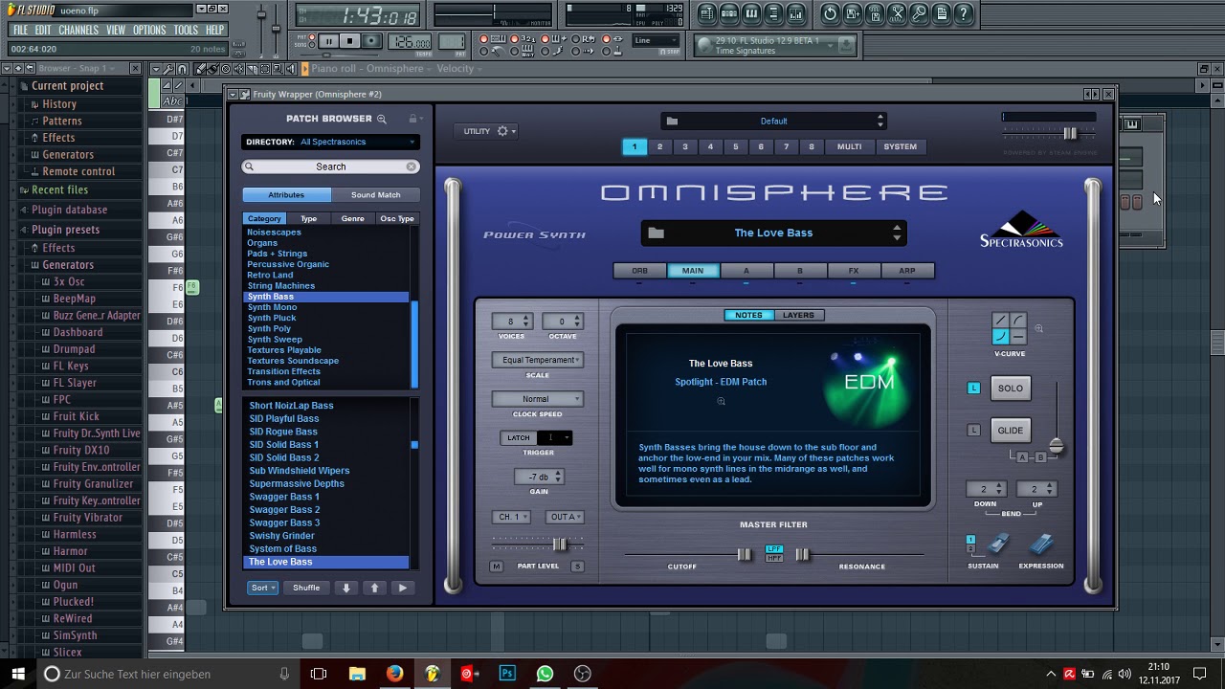Select the MULTI page button
This screenshot has height=689, width=1225.
pyautogui.click(x=850, y=147)
